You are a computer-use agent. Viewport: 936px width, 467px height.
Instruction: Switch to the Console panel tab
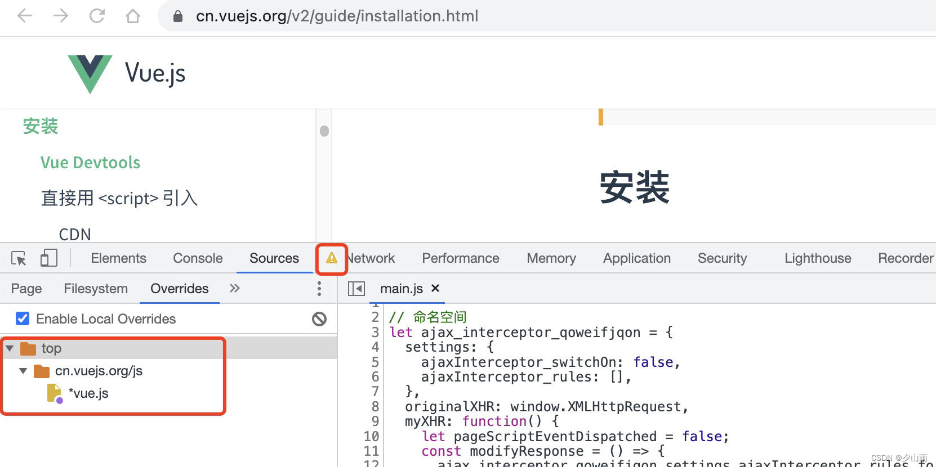pyautogui.click(x=198, y=258)
